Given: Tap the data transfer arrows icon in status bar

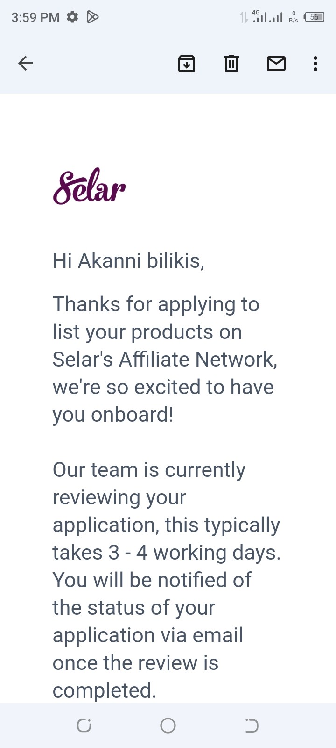Looking at the screenshot, I should 243,17.
